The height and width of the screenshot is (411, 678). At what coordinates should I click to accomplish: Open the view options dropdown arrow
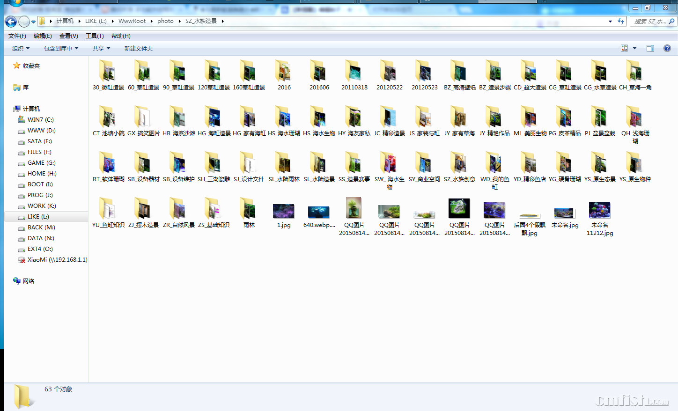coord(634,48)
